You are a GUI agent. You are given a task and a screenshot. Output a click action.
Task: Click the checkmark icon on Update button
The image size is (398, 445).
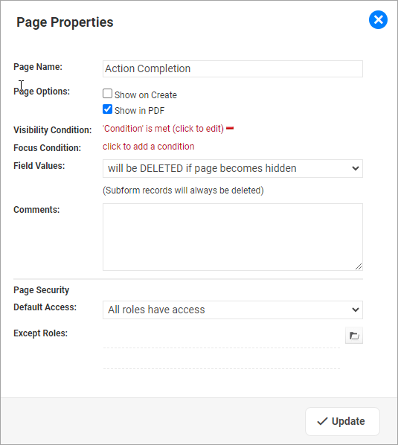tap(322, 421)
